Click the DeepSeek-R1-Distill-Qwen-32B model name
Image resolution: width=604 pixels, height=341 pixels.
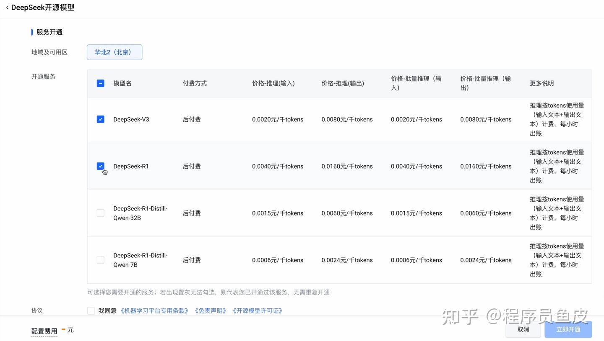point(141,213)
